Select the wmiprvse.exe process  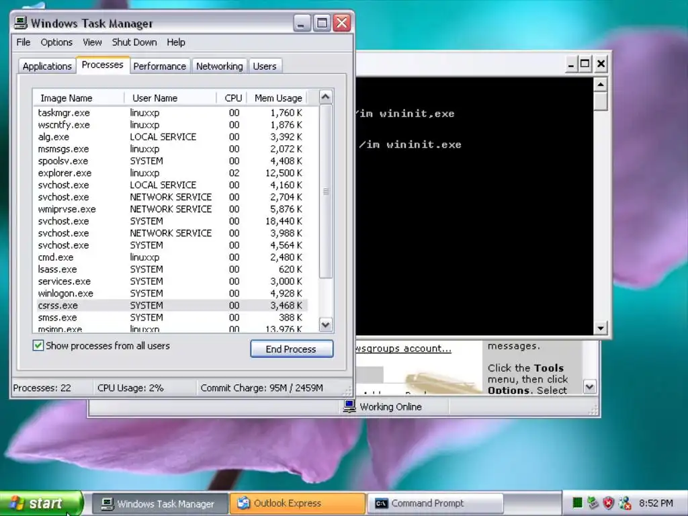pos(172,209)
